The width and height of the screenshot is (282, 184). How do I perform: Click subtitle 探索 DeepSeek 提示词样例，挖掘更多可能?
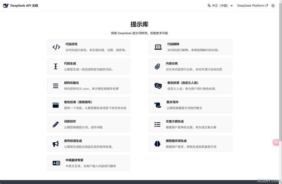coord(139,33)
